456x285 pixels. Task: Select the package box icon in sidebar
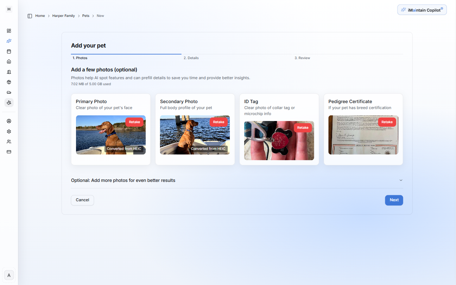(9, 82)
